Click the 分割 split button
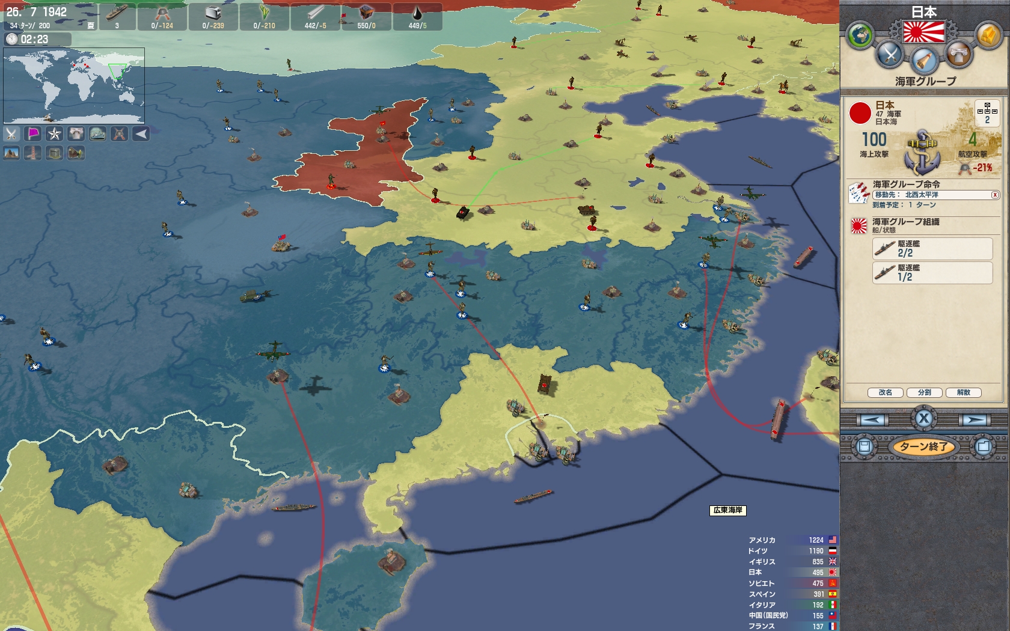1010x631 pixels. point(925,392)
